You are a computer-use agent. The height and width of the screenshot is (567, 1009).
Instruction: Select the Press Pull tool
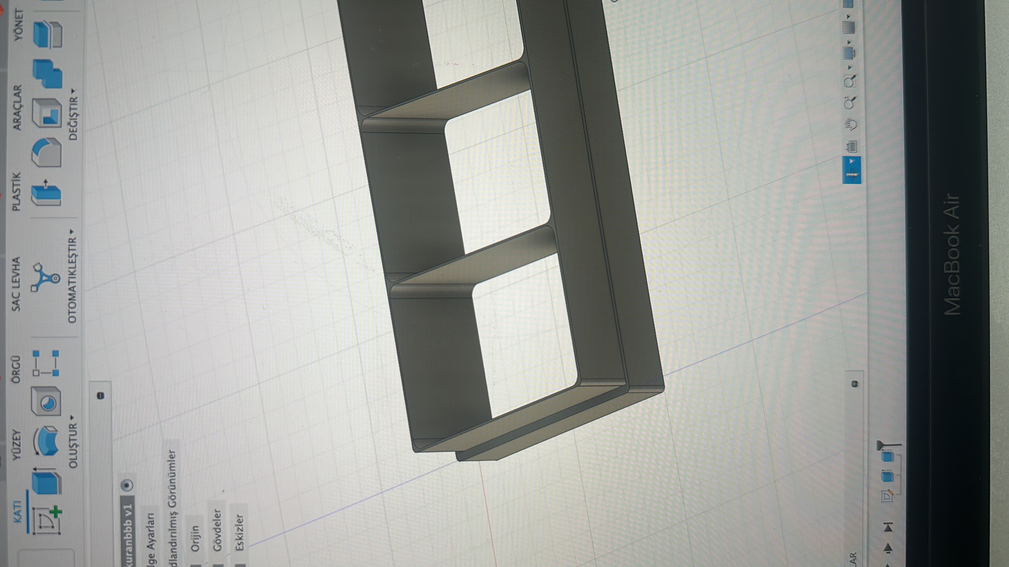pyautogui.click(x=46, y=192)
